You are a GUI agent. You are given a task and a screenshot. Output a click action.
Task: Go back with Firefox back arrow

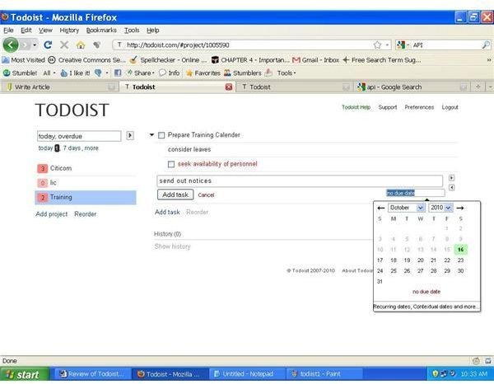pyautogui.click(x=11, y=44)
